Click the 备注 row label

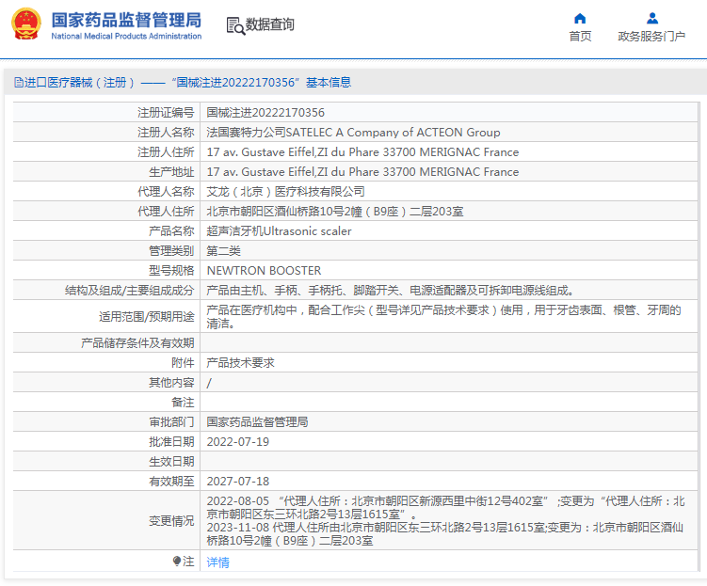(183, 403)
